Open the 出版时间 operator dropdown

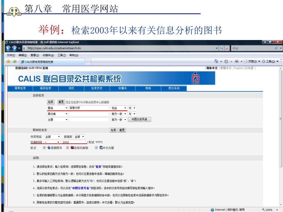tap(52, 142)
